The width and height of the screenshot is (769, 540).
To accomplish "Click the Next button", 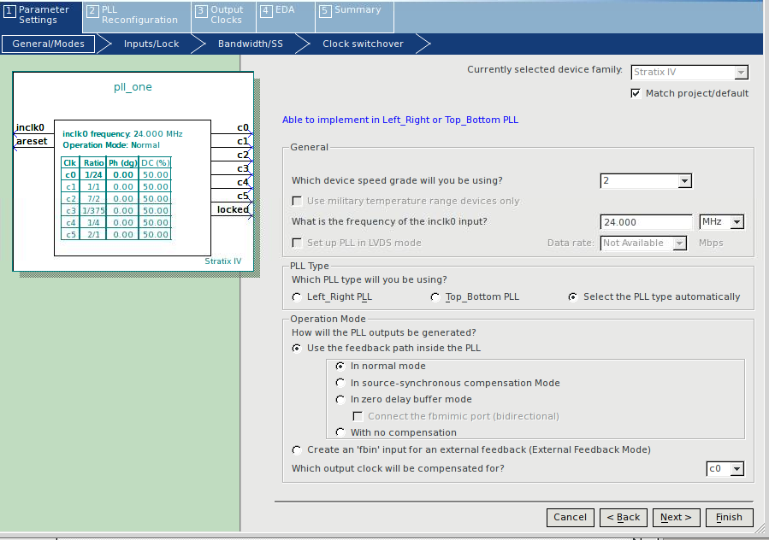I will click(x=676, y=517).
